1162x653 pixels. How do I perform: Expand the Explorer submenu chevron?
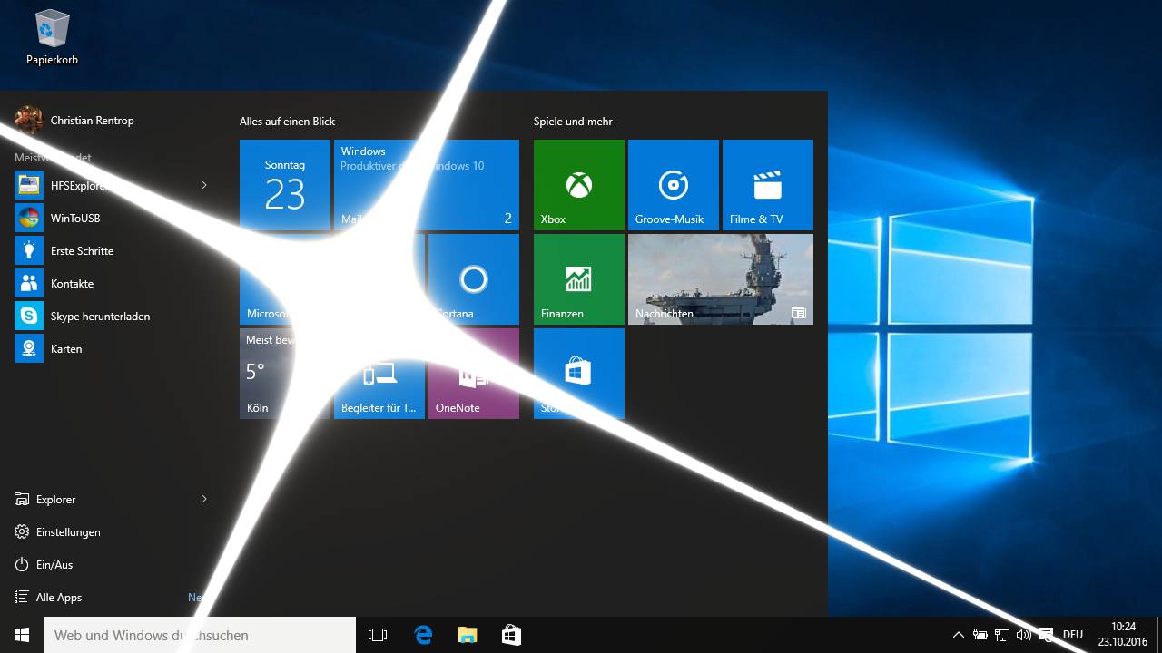pos(204,499)
